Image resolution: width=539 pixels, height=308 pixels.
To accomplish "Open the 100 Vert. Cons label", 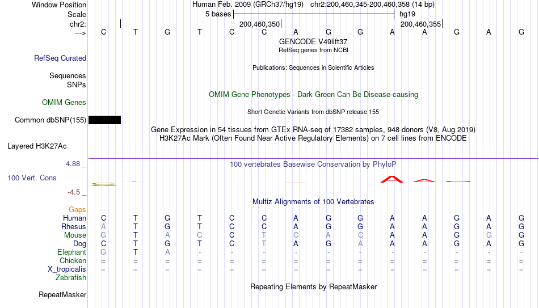I will 32,178.
